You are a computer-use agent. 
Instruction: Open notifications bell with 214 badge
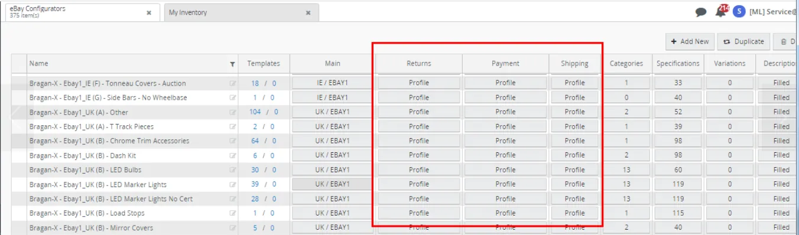721,11
